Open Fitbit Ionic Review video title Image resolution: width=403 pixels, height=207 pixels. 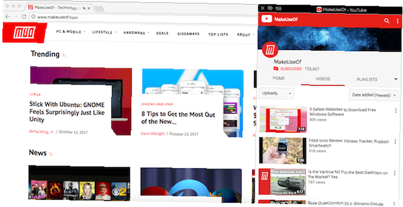click(x=349, y=143)
